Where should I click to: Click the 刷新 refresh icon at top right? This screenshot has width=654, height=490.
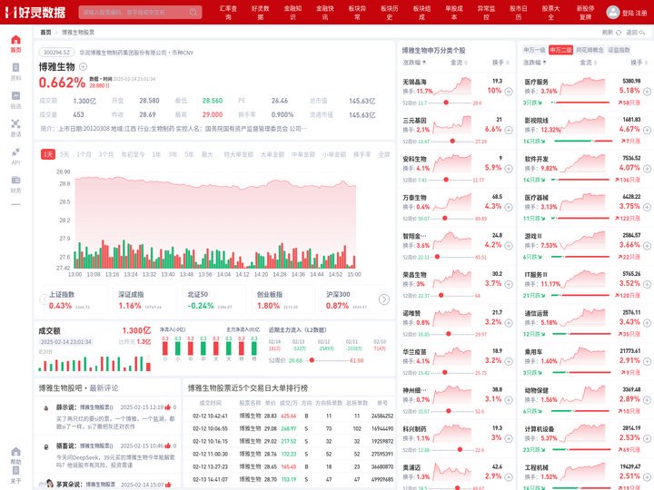click(x=619, y=33)
